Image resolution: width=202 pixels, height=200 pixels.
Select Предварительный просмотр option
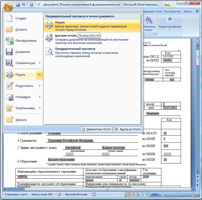point(92,52)
